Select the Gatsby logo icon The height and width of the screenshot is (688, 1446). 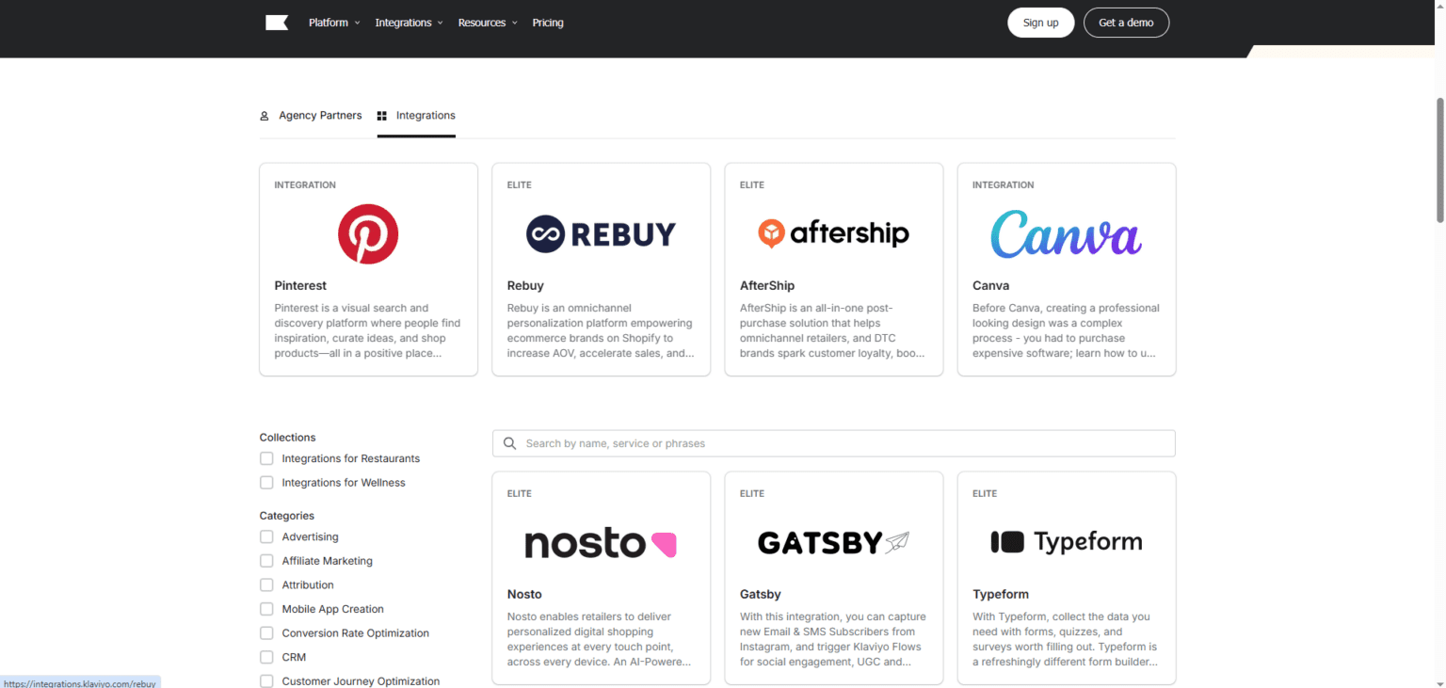coord(832,542)
